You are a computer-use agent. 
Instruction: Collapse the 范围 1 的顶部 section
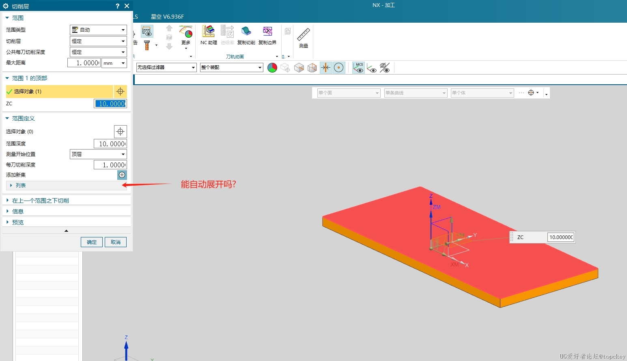[x=67, y=78]
